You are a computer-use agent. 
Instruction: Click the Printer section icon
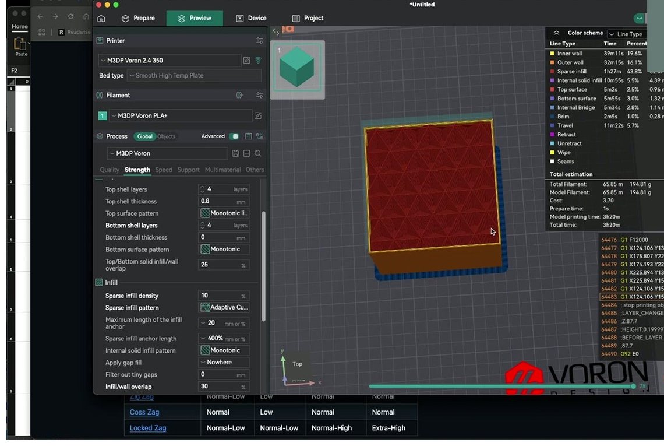[100, 41]
